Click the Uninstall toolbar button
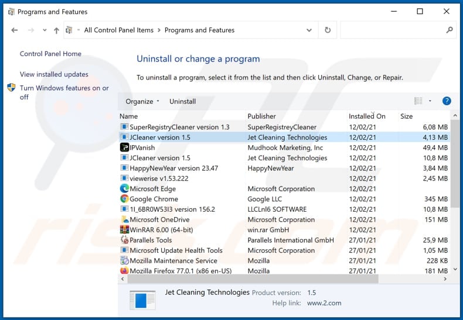 [x=182, y=101]
